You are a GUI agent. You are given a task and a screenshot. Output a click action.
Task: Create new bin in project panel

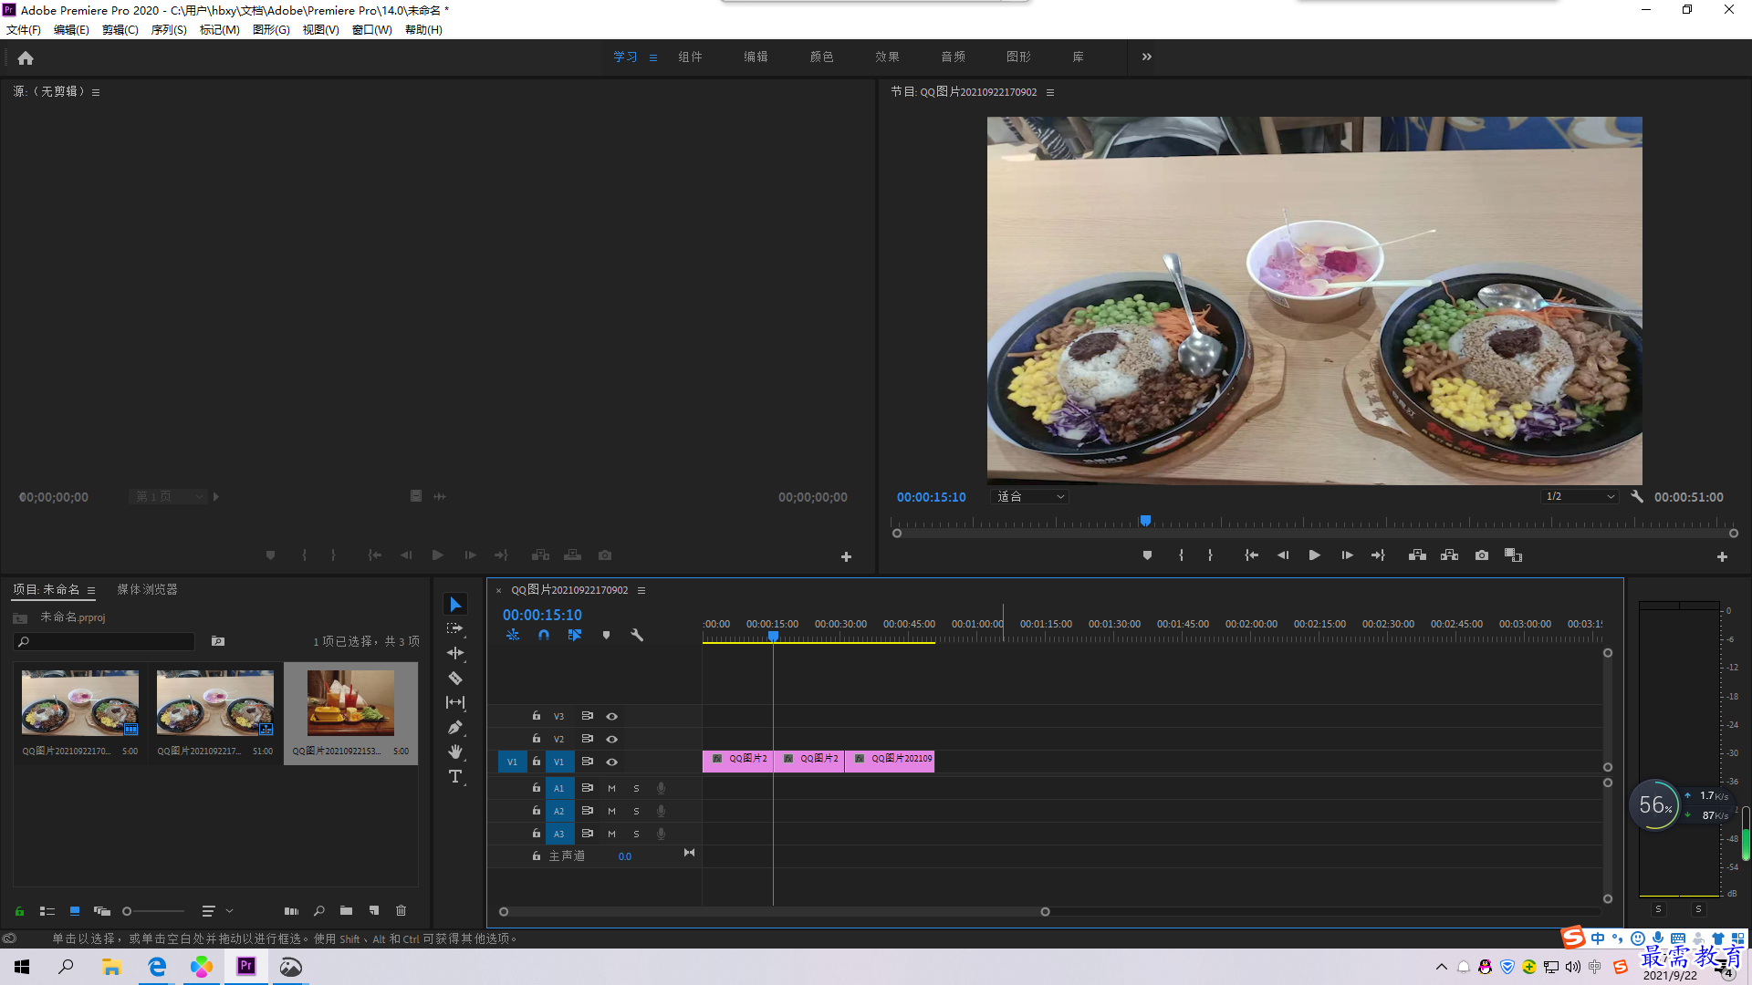(346, 910)
